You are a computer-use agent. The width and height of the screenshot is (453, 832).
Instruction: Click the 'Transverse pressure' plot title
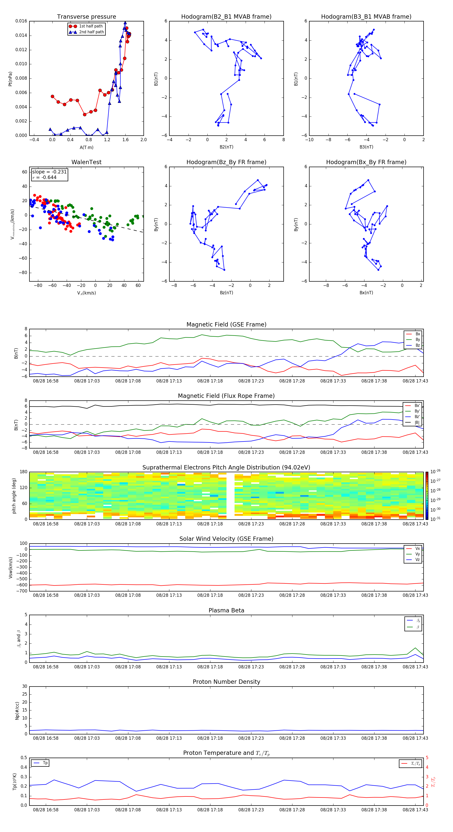point(86,16)
